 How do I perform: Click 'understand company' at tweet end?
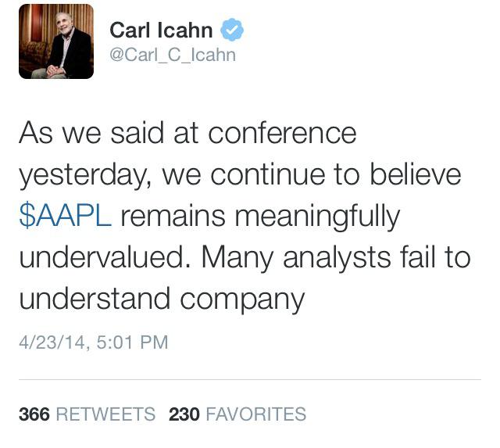tap(162, 300)
